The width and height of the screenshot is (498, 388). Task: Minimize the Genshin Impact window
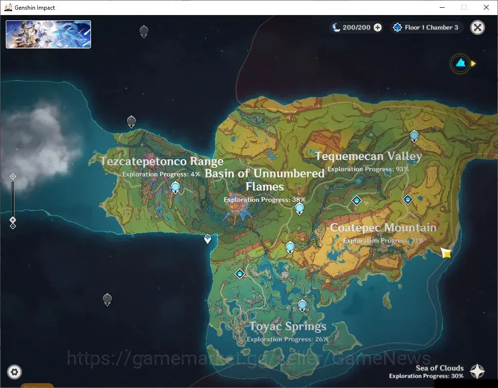coord(442,7)
